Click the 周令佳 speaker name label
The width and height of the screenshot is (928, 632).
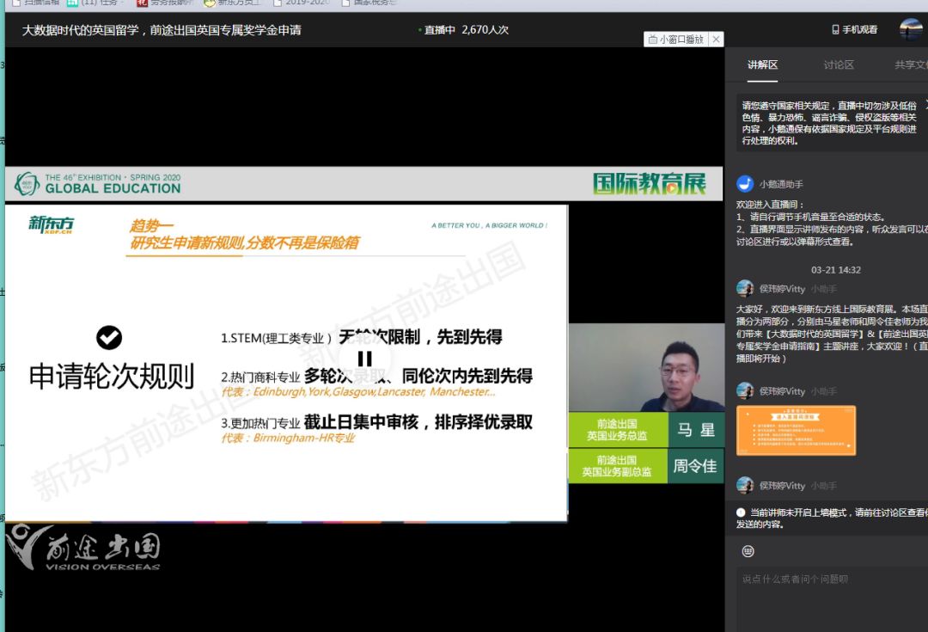point(695,466)
